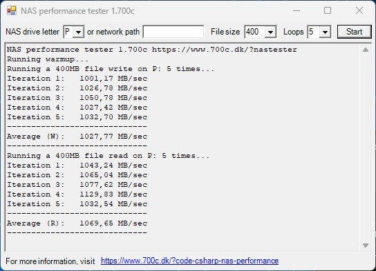This screenshot has height=271, width=376.
Task: Click the nastester URL in output log
Action: (225, 50)
